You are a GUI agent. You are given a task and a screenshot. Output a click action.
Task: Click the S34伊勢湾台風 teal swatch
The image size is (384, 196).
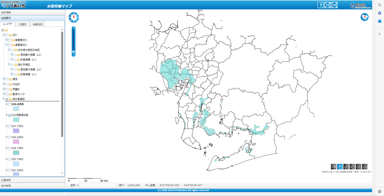click(16, 120)
